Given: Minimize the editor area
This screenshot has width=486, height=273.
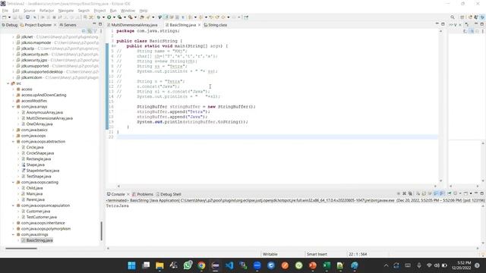Looking at the screenshot, I should coord(437,24).
